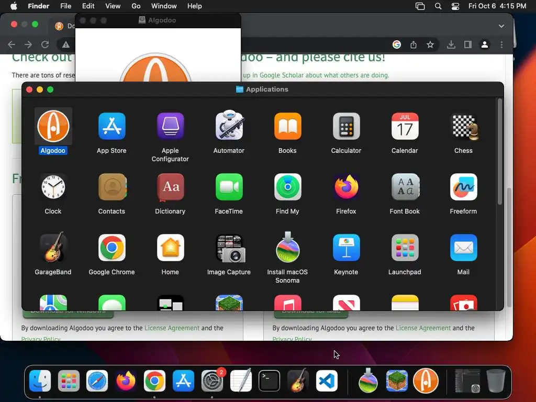Open the Window menu
Image resolution: width=536 pixels, height=402 pixels.
coord(164,6)
